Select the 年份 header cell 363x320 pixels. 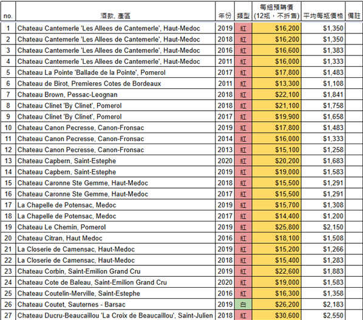coord(225,11)
